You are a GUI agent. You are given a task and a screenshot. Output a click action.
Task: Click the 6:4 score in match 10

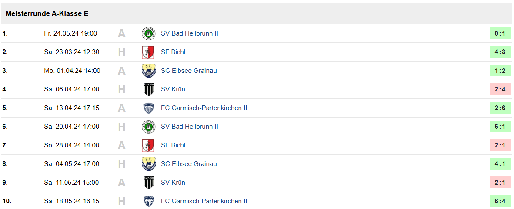pos(500,201)
